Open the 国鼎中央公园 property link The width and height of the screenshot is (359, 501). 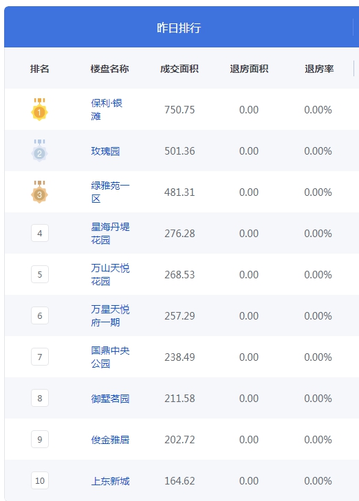tap(110, 357)
